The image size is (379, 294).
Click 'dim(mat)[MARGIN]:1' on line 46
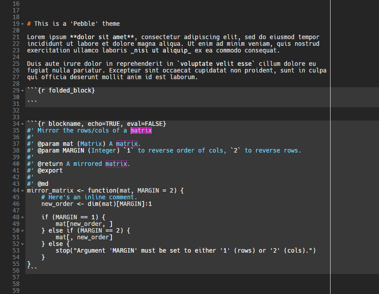click(120, 204)
